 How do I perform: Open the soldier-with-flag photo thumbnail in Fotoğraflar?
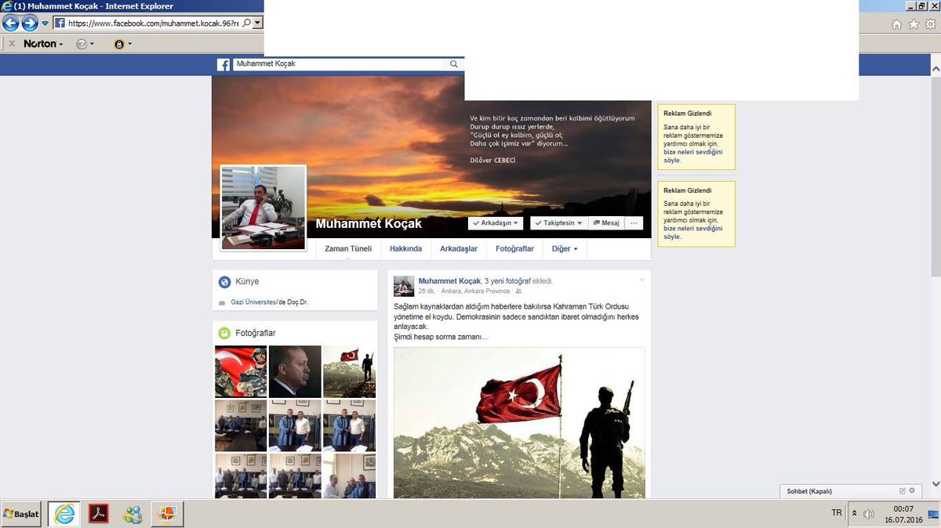[349, 371]
